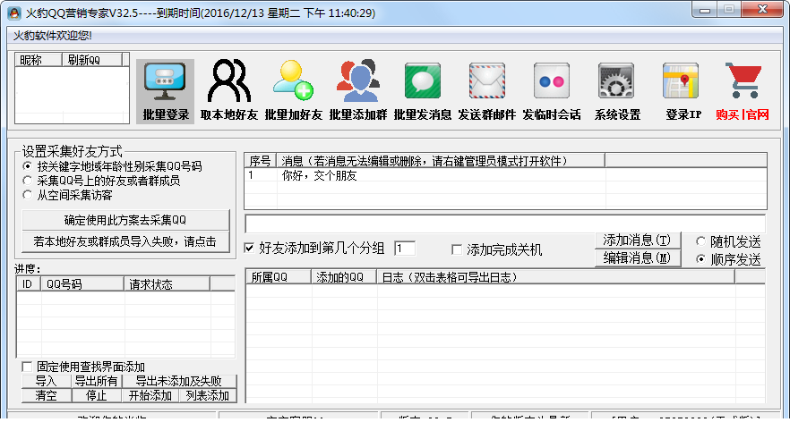The image size is (790, 439).
Task: Uncheck 好友添加到第几个分组 checkbox
Action: point(249,248)
